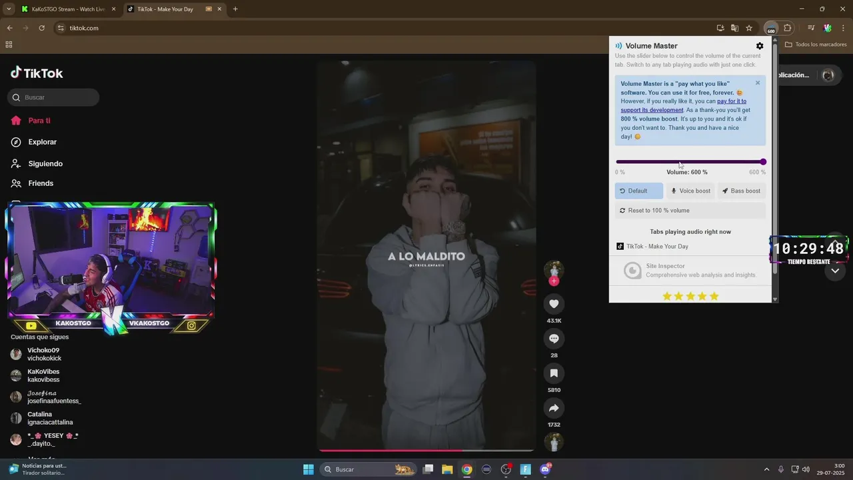Open Todos los marcadores folder
Image resolution: width=853 pixels, height=480 pixels.
pyautogui.click(x=816, y=45)
